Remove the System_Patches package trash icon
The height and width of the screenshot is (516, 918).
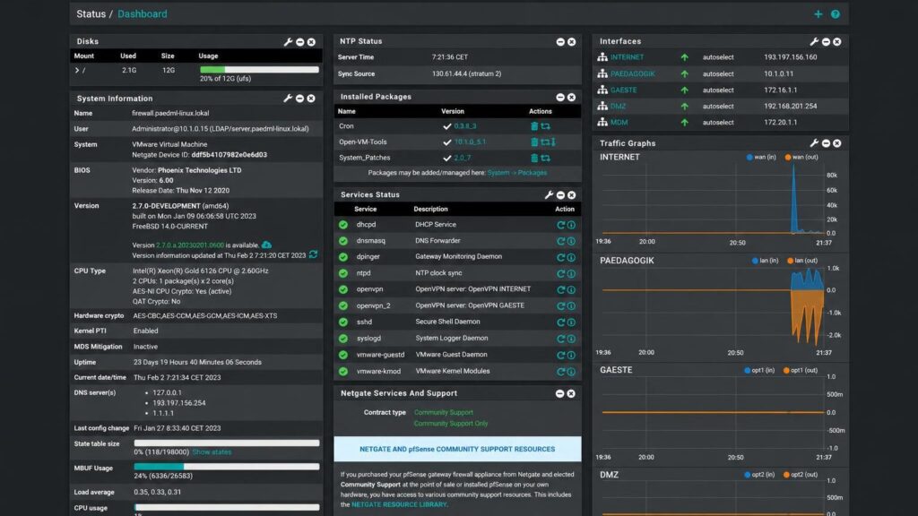[x=534, y=158]
